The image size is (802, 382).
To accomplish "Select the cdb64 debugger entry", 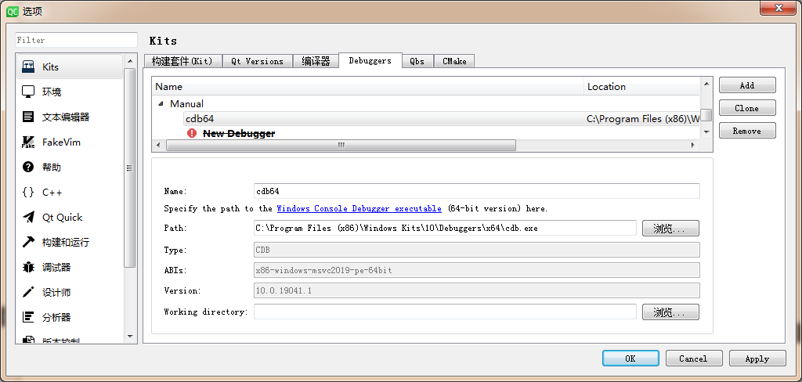I will click(x=200, y=119).
